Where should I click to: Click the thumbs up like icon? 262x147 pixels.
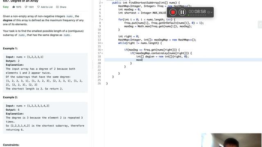click(14, 7)
